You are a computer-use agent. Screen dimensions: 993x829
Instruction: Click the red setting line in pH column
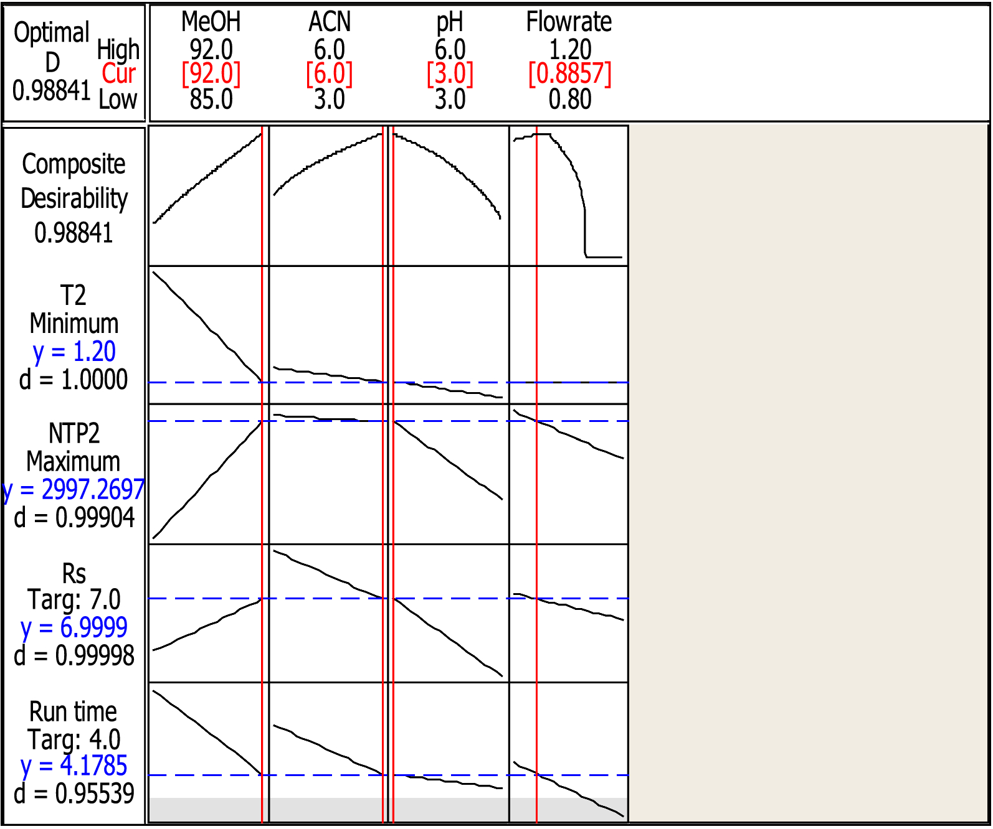pyautogui.click(x=393, y=473)
